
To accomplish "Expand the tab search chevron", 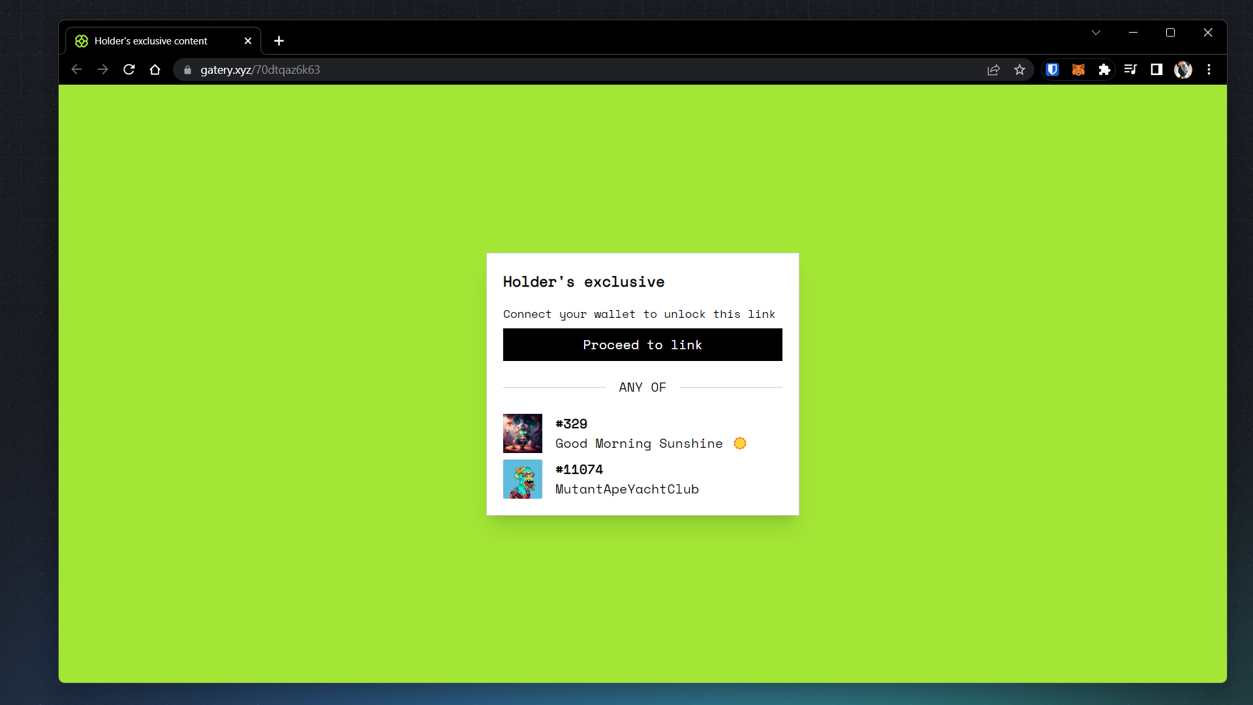I will [1096, 33].
